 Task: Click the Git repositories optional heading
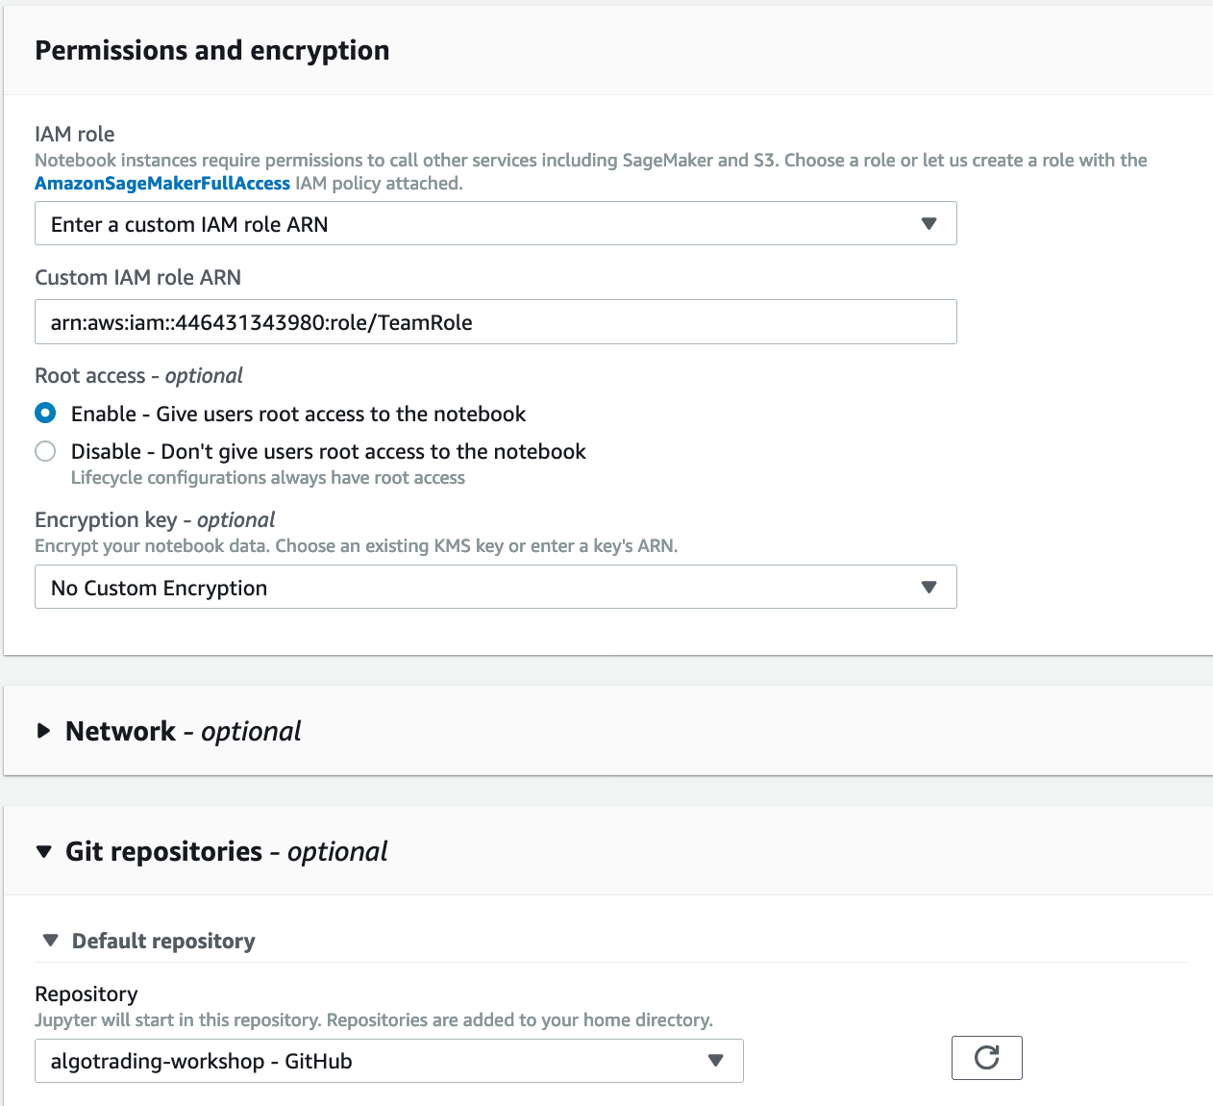226,851
